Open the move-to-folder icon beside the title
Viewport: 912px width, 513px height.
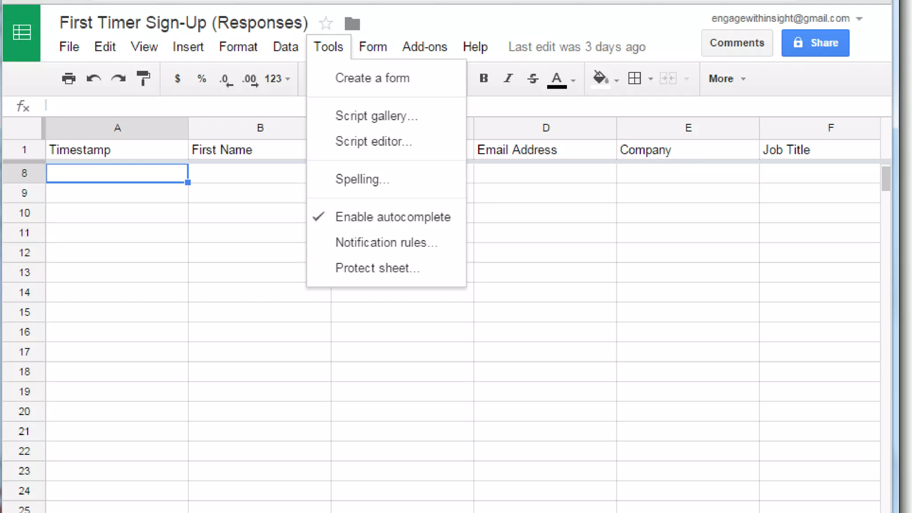pos(352,23)
